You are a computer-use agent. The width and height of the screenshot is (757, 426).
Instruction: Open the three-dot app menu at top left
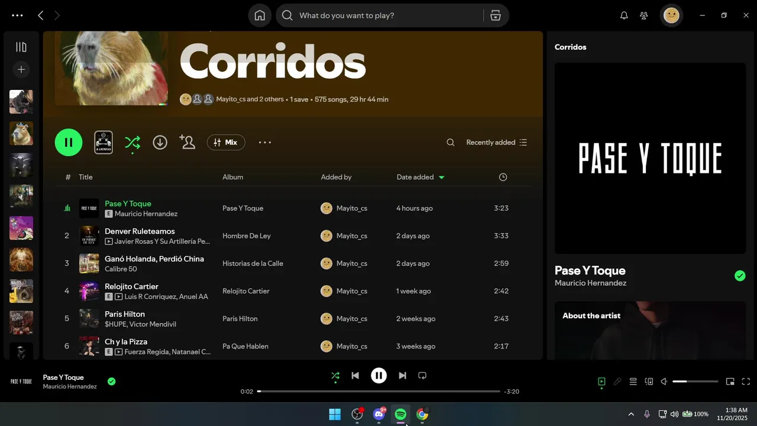pyautogui.click(x=17, y=15)
